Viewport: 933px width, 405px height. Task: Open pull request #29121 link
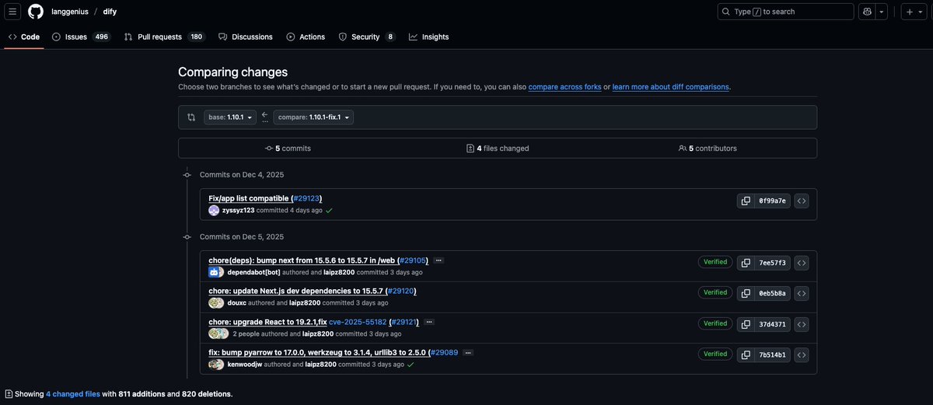pyautogui.click(x=405, y=322)
